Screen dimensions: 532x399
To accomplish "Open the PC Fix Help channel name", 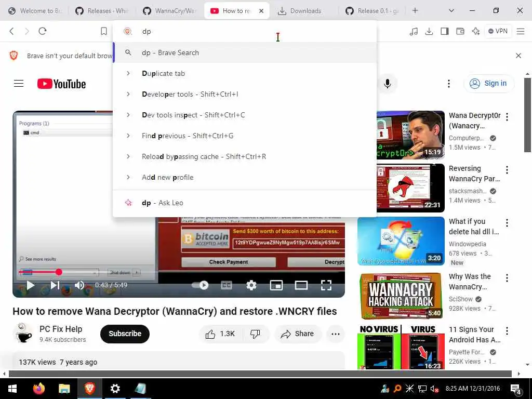I will [x=61, y=329].
